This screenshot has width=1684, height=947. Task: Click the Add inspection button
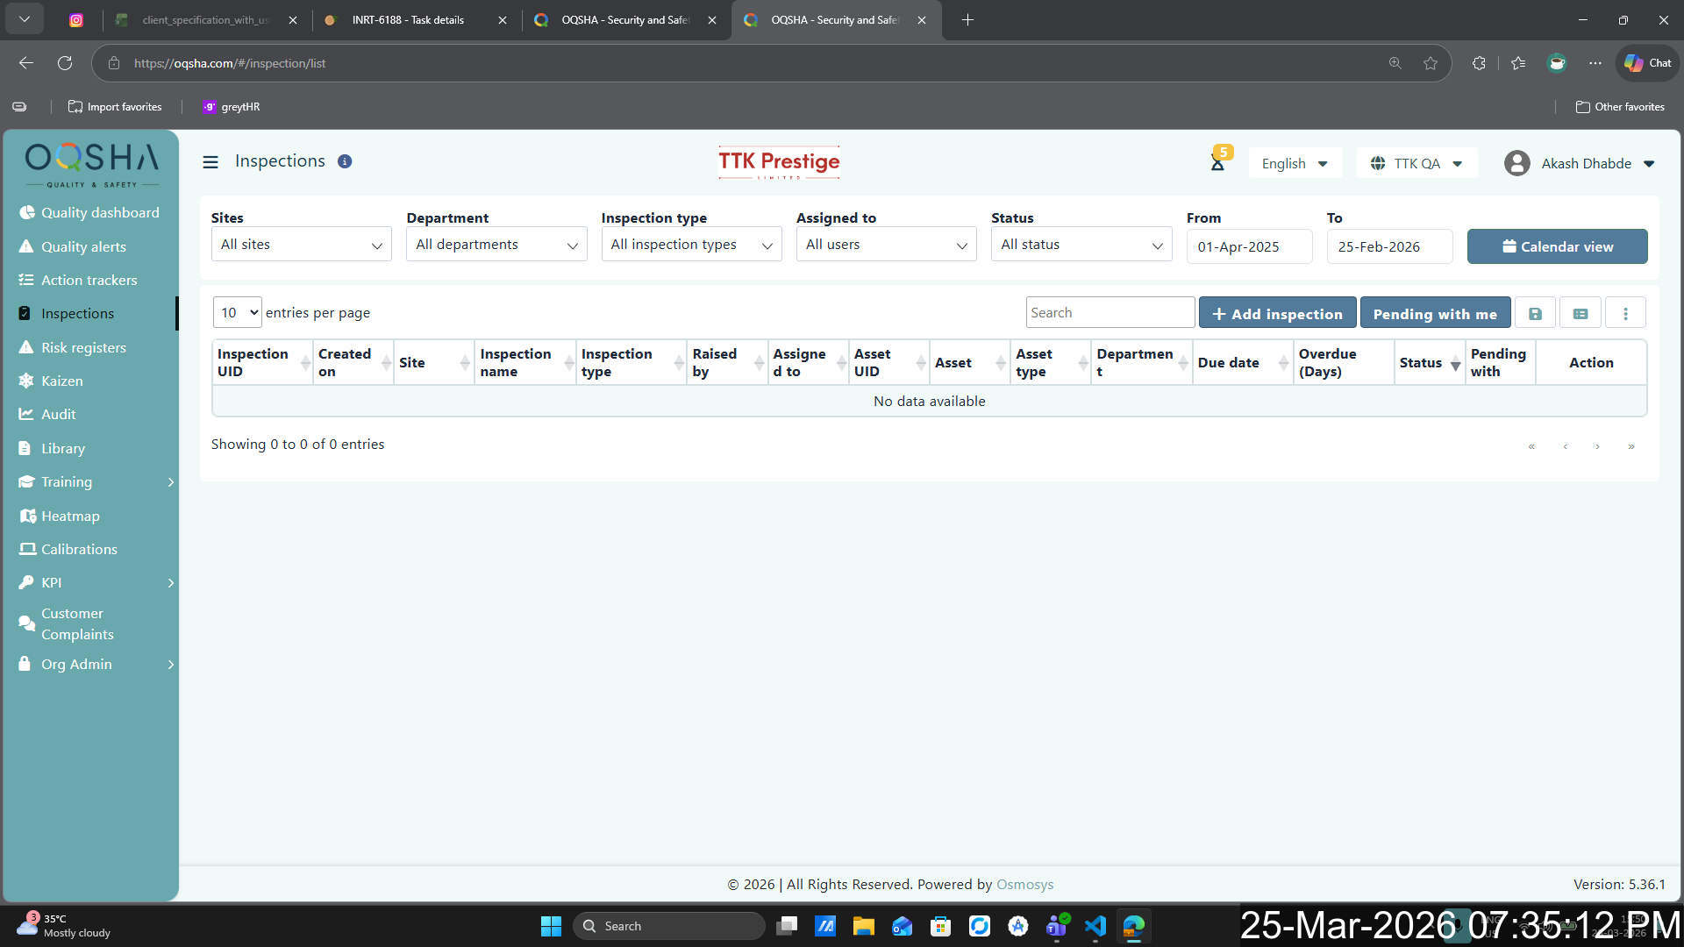[1277, 313]
